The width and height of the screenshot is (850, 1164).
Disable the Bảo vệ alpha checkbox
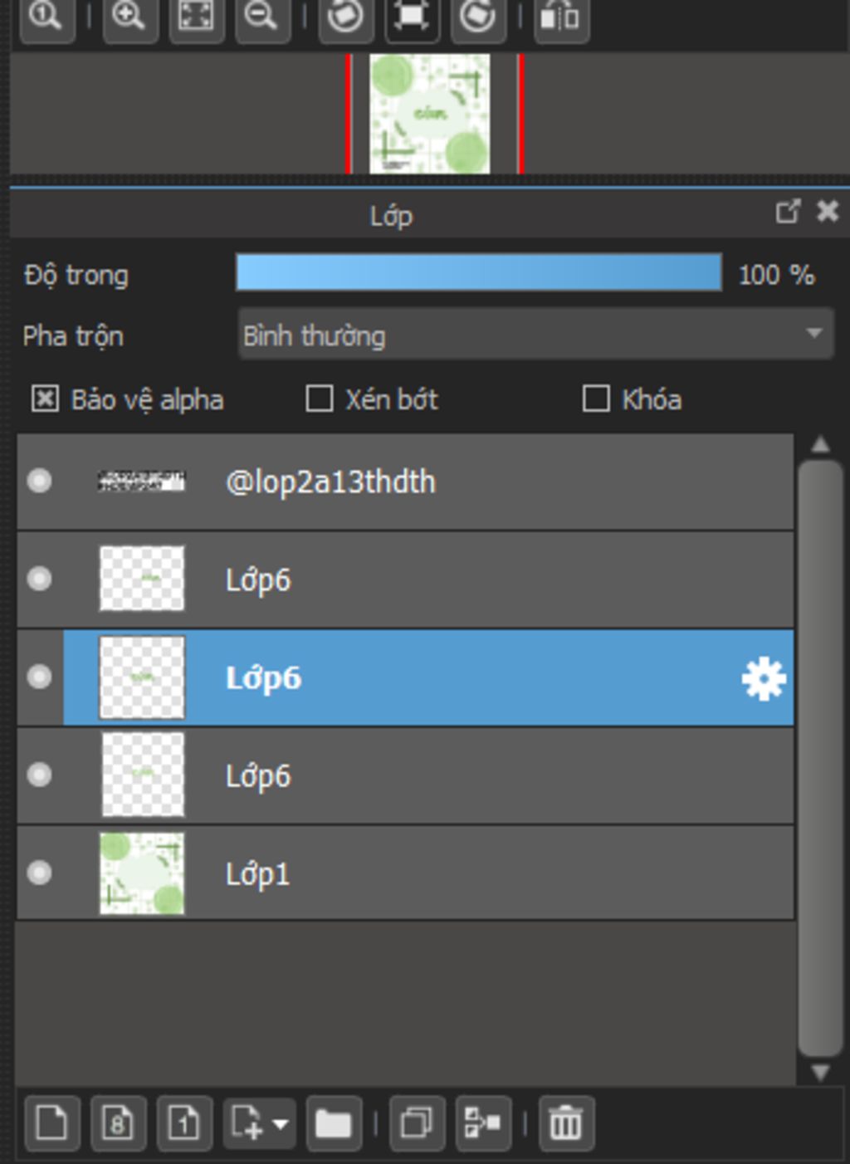(44, 399)
